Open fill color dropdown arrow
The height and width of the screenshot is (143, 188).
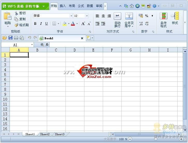69,24
